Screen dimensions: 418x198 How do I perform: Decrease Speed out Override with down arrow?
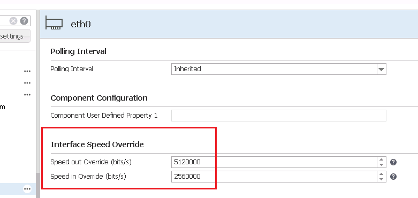382,165
